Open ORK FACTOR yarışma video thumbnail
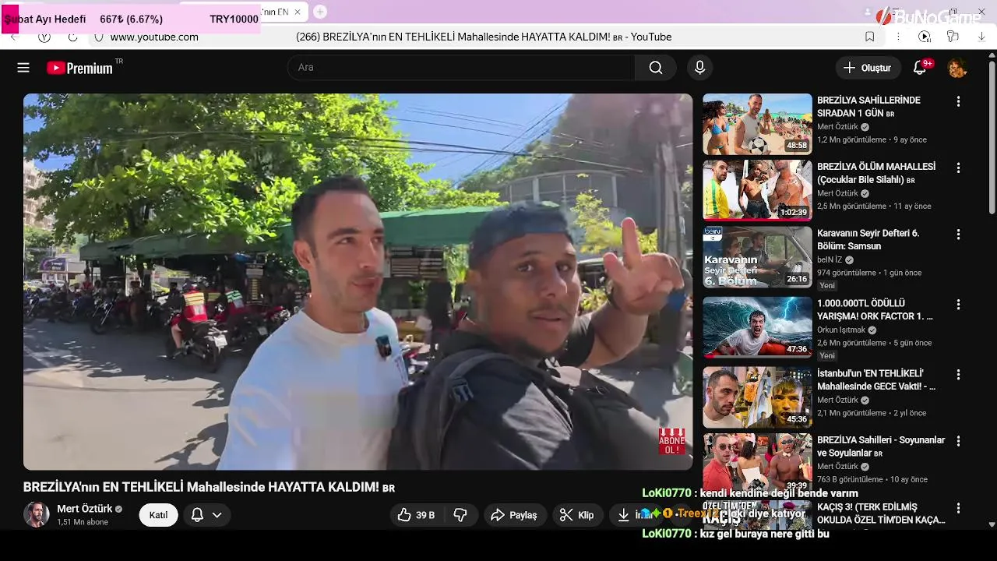The height and width of the screenshot is (561, 997). coord(757,327)
